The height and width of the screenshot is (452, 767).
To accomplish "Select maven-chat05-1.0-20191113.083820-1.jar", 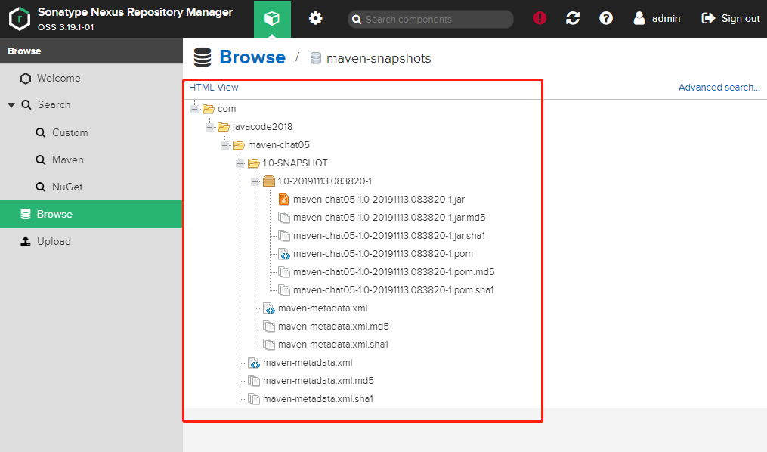I will [x=379, y=199].
